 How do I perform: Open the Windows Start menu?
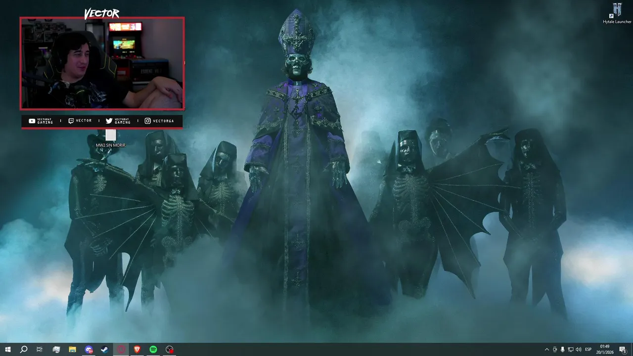(7, 350)
